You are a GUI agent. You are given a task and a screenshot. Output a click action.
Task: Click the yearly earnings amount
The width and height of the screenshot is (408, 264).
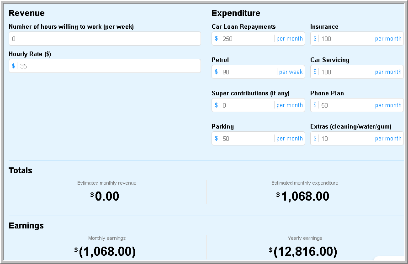click(x=305, y=252)
